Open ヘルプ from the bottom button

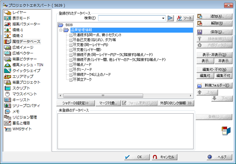coord(219,157)
